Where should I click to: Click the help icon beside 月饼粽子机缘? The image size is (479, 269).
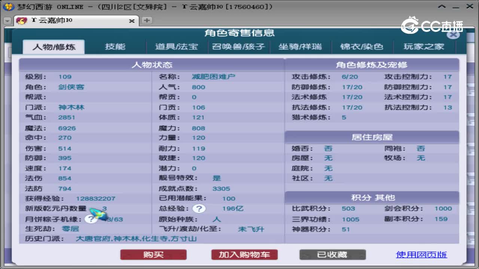pyautogui.click(x=91, y=219)
